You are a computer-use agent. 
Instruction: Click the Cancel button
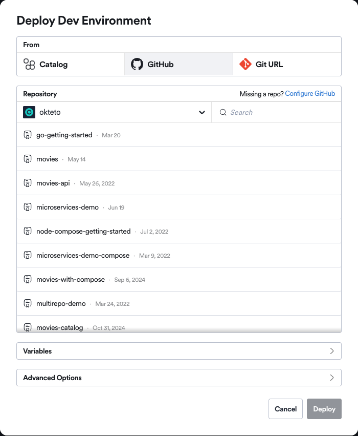pyautogui.click(x=285, y=409)
